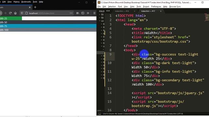
Task: Click line number 14 in gutter
Action: (110, 93)
